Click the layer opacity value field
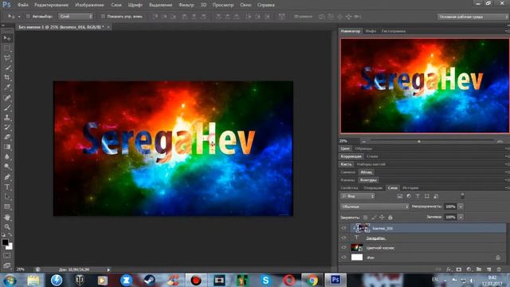The height and width of the screenshot is (287, 510). [x=450, y=206]
